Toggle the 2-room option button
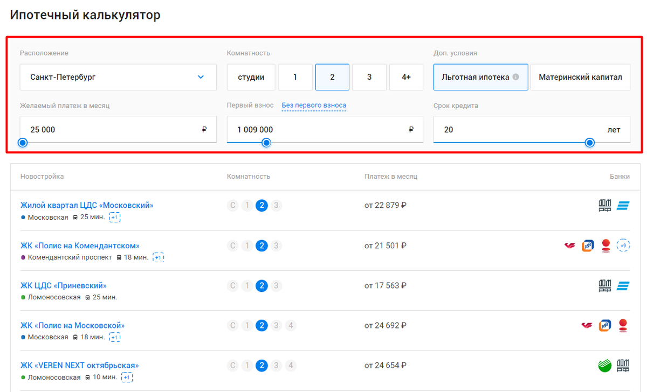Viewport: 647px width, 392px height. (x=332, y=77)
